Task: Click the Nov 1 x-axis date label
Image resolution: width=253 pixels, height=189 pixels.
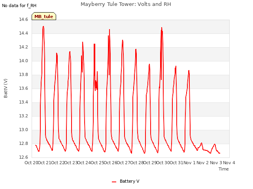Action: 189,163
